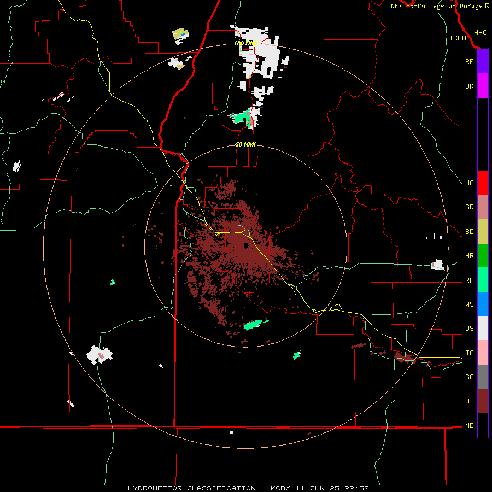Click the 100 NMI range ring label
The height and width of the screenshot is (492, 492).
pyautogui.click(x=245, y=43)
